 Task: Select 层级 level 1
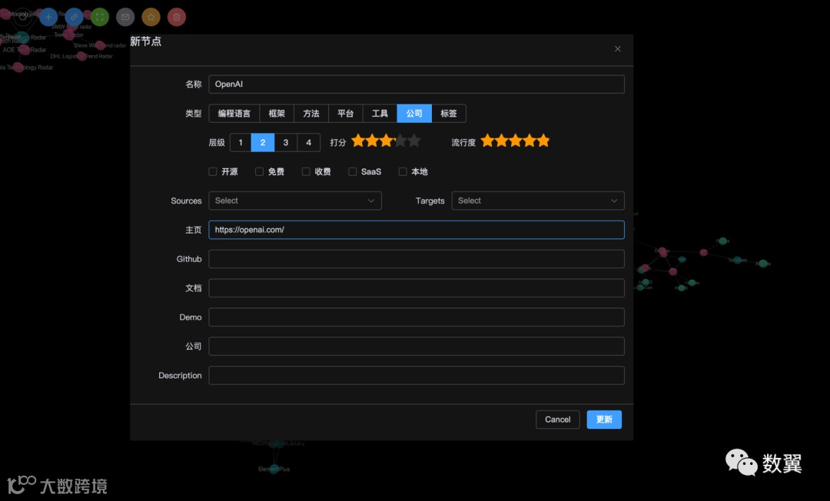(x=241, y=142)
